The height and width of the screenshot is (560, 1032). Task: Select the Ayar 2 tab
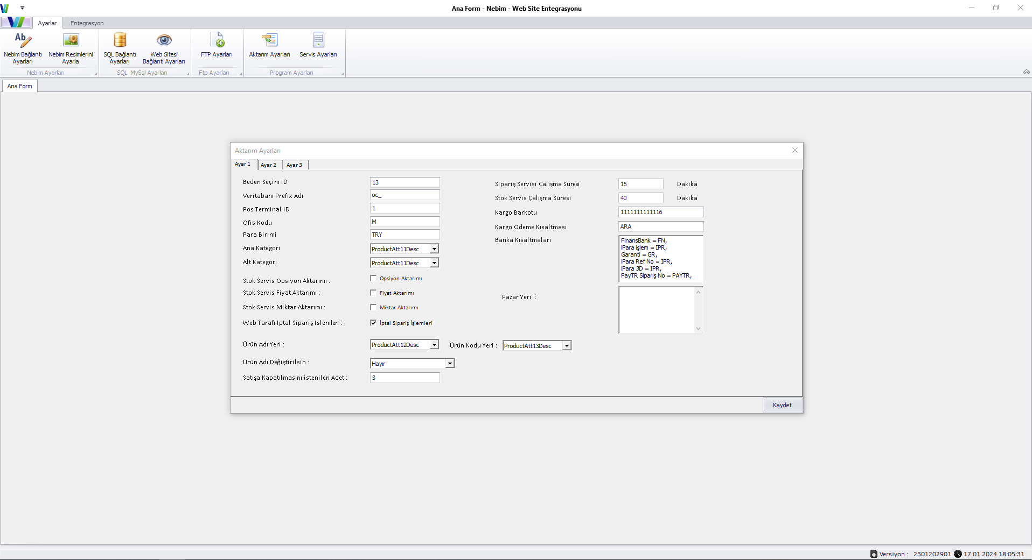(269, 165)
